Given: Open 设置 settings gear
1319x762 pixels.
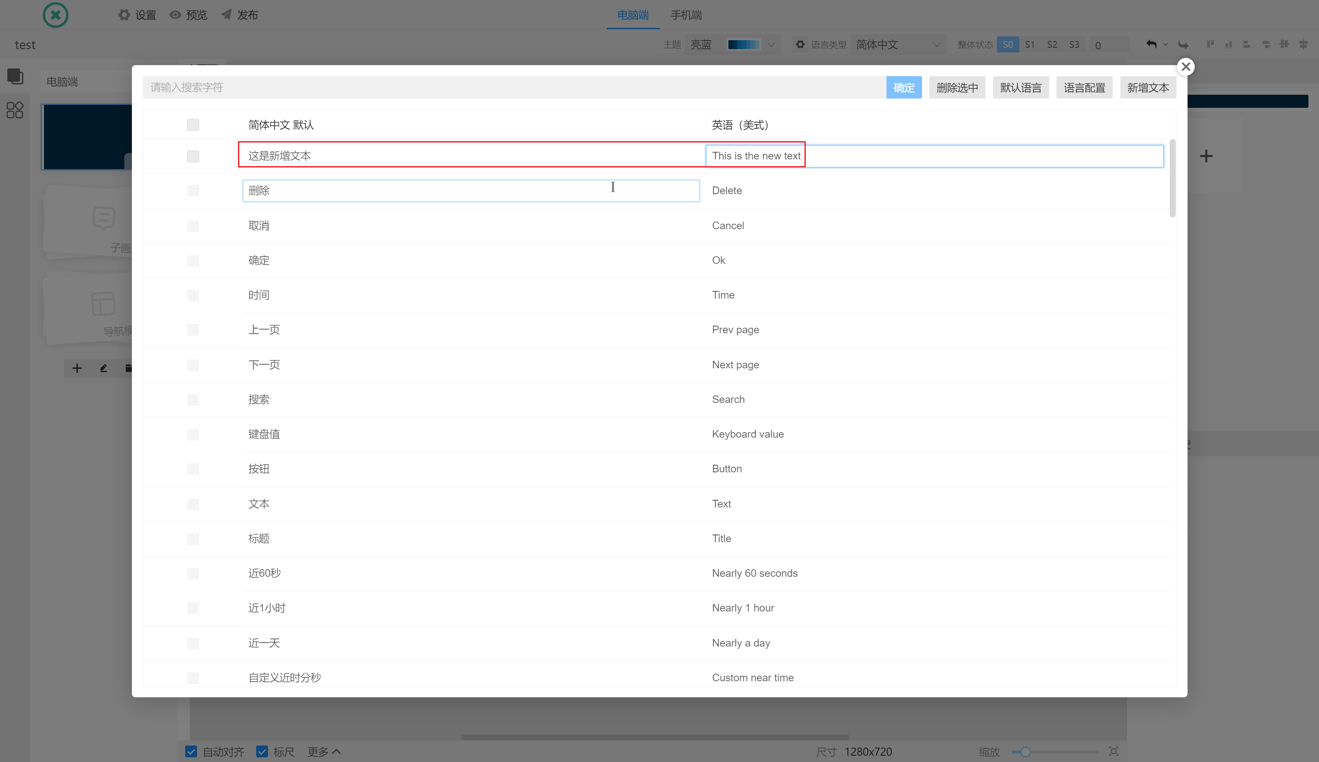Looking at the screenshot, I should (x=124, y=15).
